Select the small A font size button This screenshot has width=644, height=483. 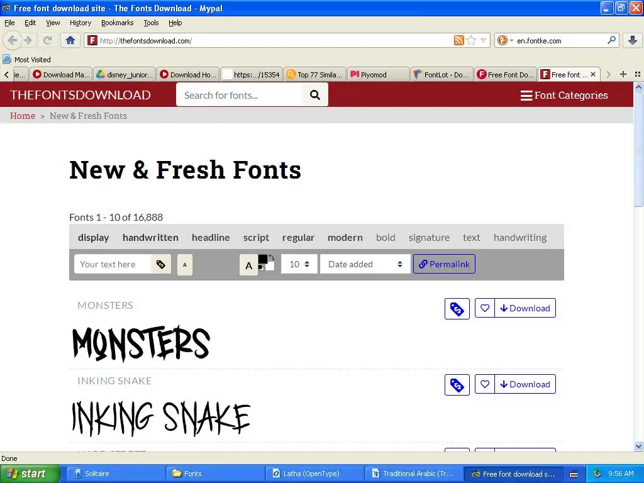click(x=185, y=265)
